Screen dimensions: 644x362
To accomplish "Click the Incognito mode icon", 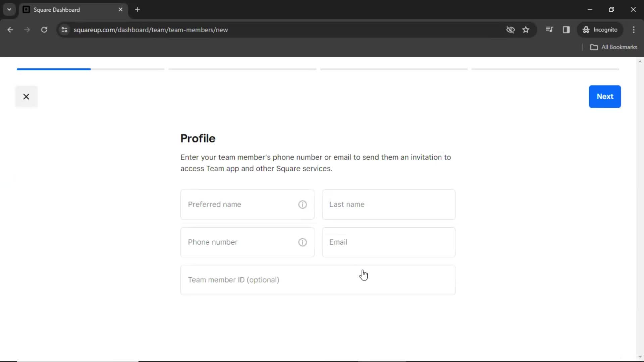I will tap(585, 29).
